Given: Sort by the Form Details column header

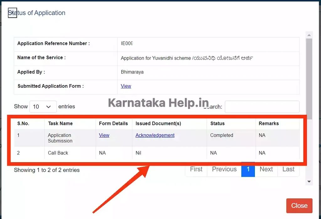Looking at the screenshot, I should pos(113,124).
